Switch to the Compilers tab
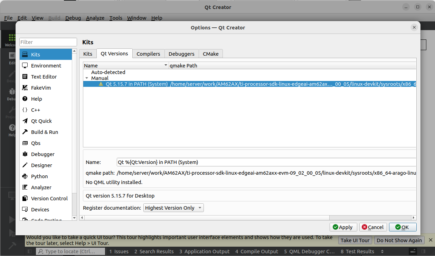The width and height of the screenshot is (435, 256). [148, 54]
